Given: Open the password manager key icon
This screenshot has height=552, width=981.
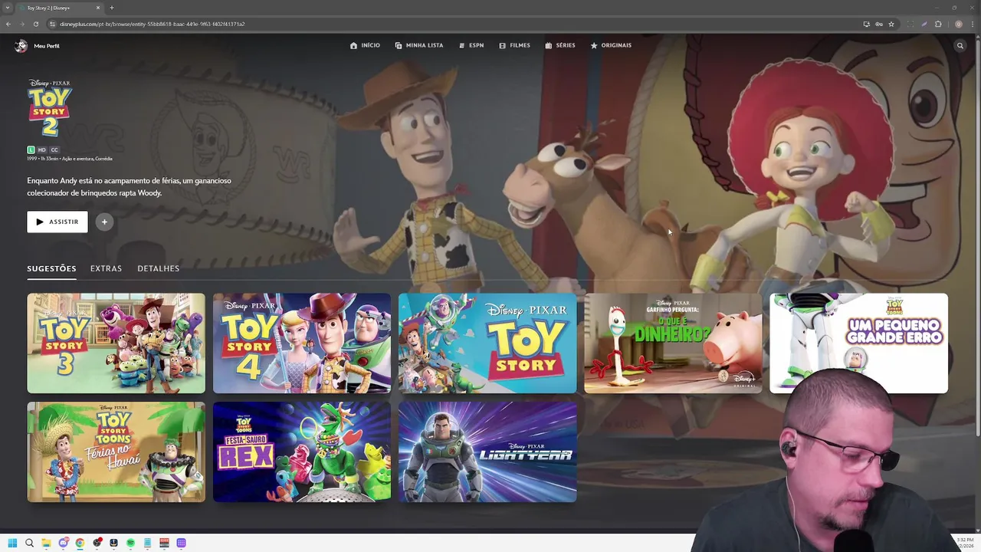Looking at the screenshot, I should 879,24.
